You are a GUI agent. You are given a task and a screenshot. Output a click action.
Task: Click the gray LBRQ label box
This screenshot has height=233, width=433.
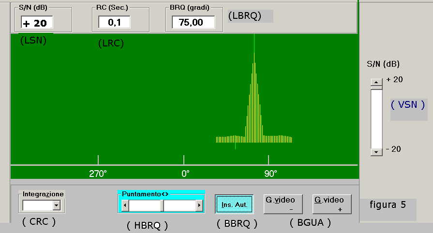250,15
